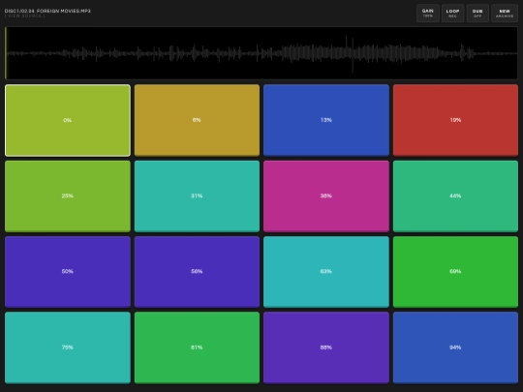
Task: Trigger the 88% violet pad
Action: (326, 347)
